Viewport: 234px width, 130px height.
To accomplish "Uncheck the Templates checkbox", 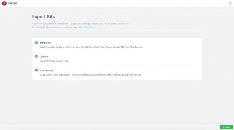I will click(x=37, y=43).
